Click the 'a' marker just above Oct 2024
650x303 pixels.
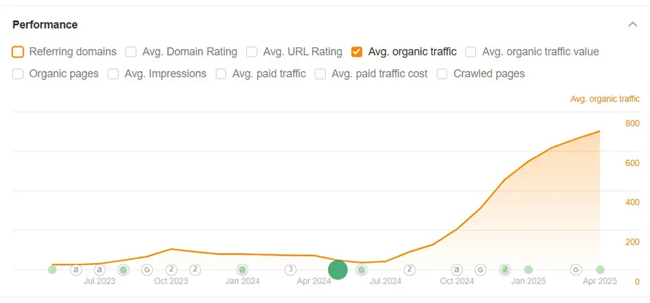(x=457, y=269)
